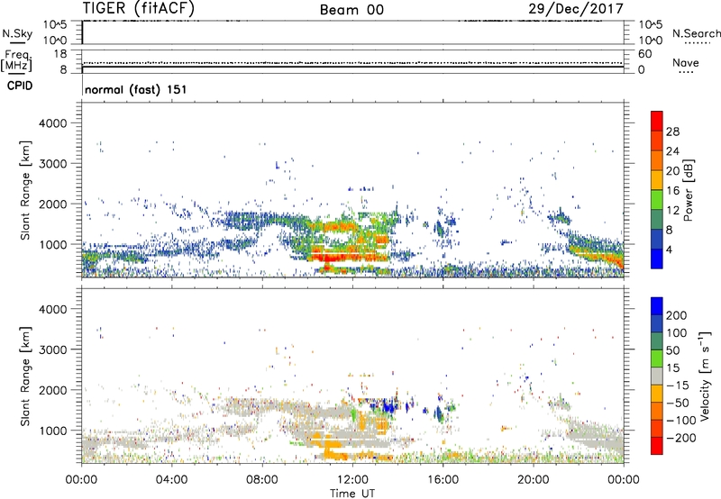Select the -15 label on the velocity scale
This screenshot has width=721, height=499.
(x=678, y=385)
